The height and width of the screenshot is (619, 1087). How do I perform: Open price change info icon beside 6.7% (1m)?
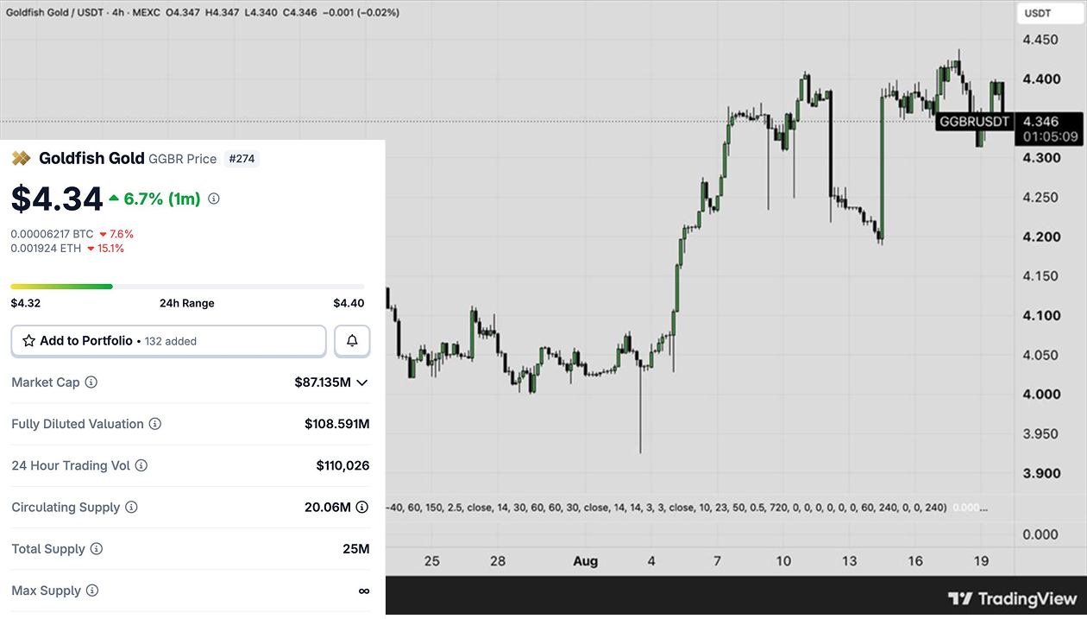214,199
